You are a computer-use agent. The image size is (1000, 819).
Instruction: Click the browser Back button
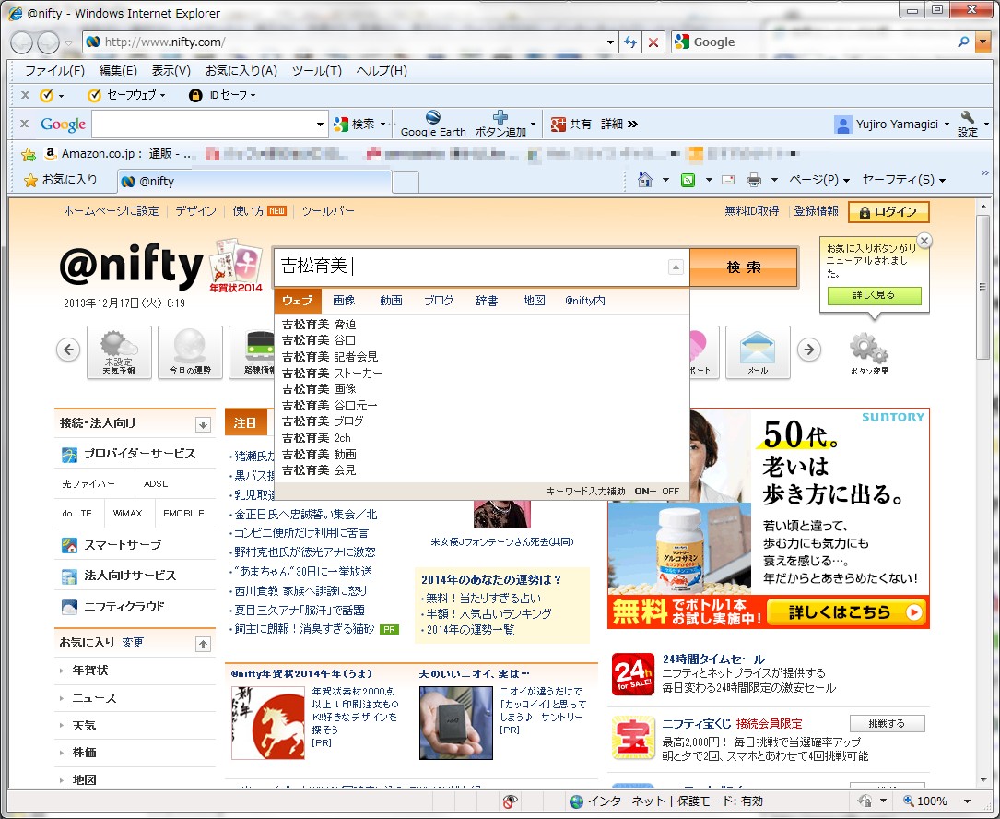22,42
